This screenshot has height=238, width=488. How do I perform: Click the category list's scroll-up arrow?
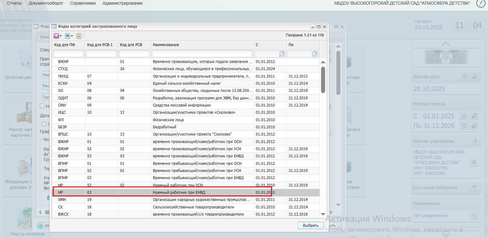(323, 62)
